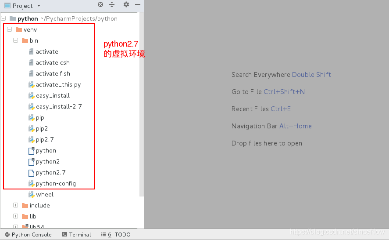This screenshot has height=240, width=389.
Task: Select the python2 file name
Action: (x=48, y=162)
